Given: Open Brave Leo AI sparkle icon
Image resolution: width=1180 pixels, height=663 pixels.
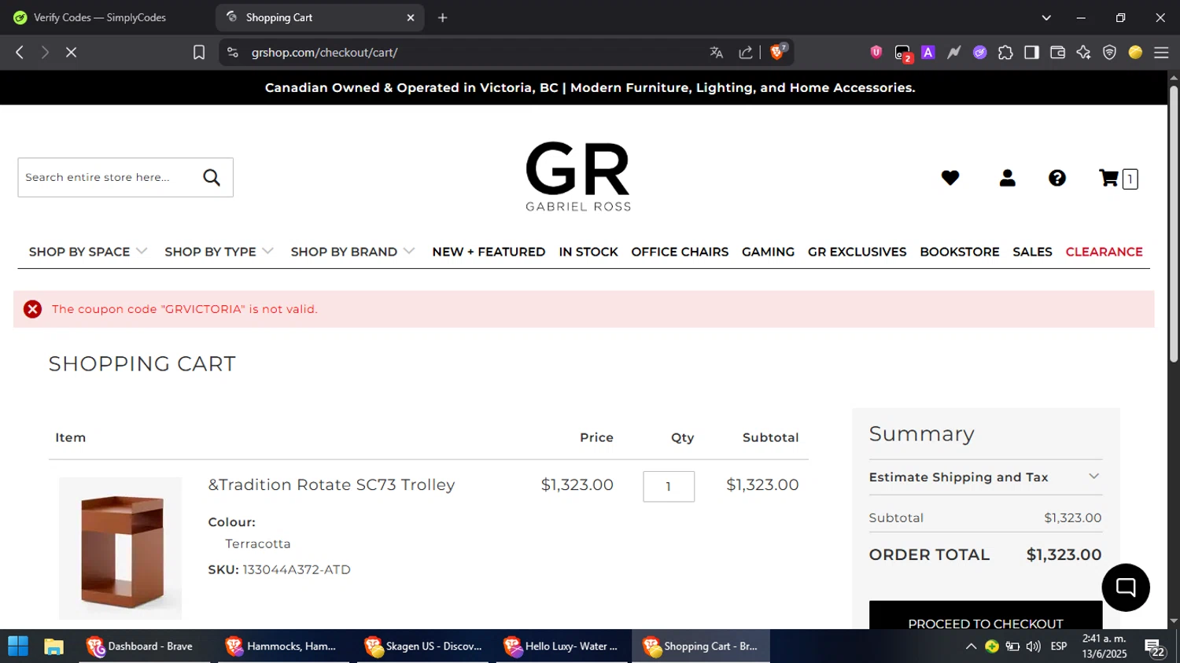Looking at the screenshot, I should pos(1083,53).
